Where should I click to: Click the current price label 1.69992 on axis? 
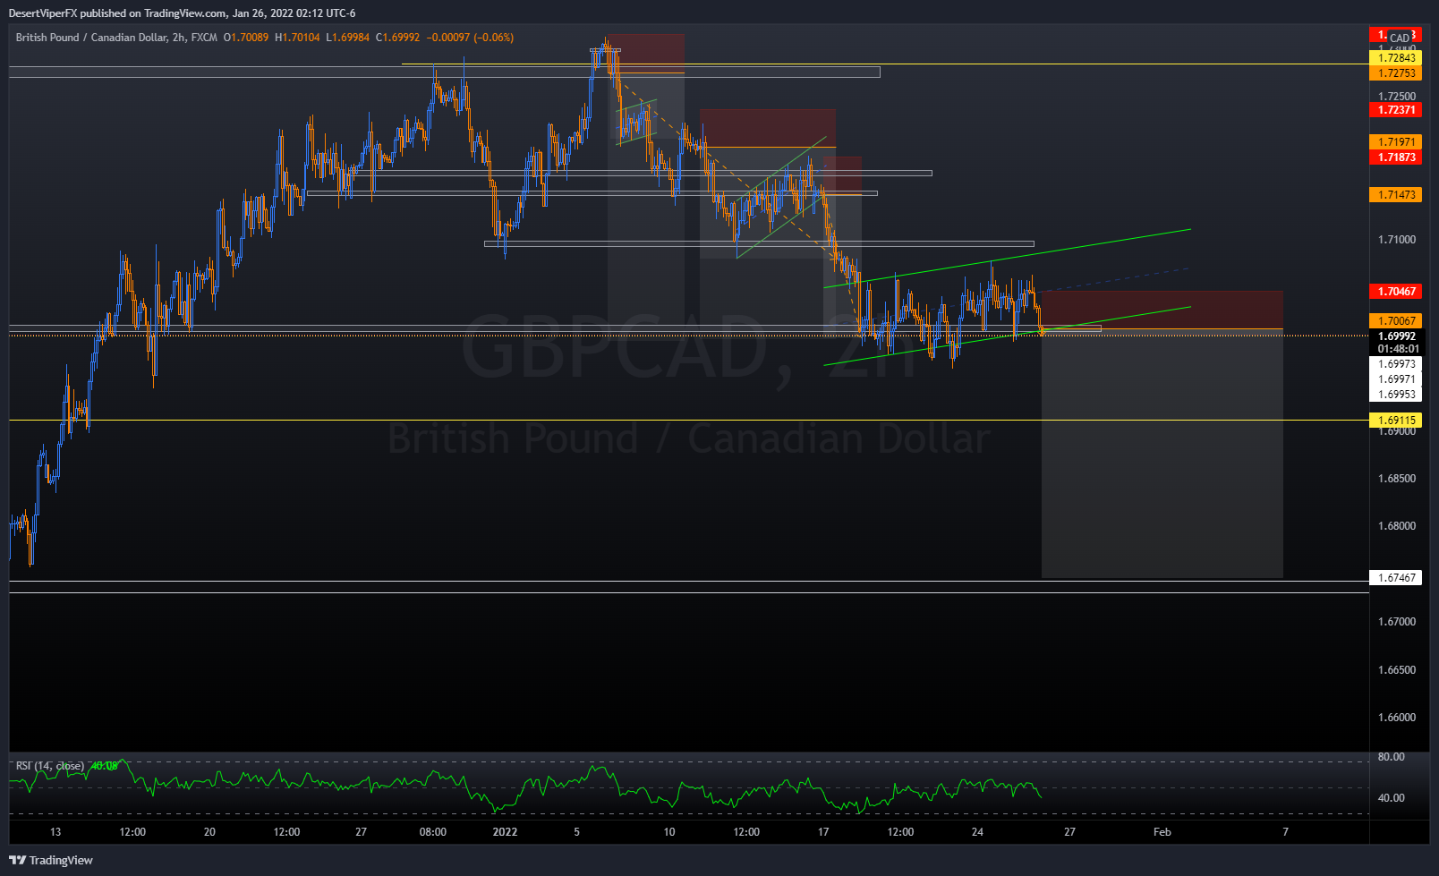(1396, 336)
